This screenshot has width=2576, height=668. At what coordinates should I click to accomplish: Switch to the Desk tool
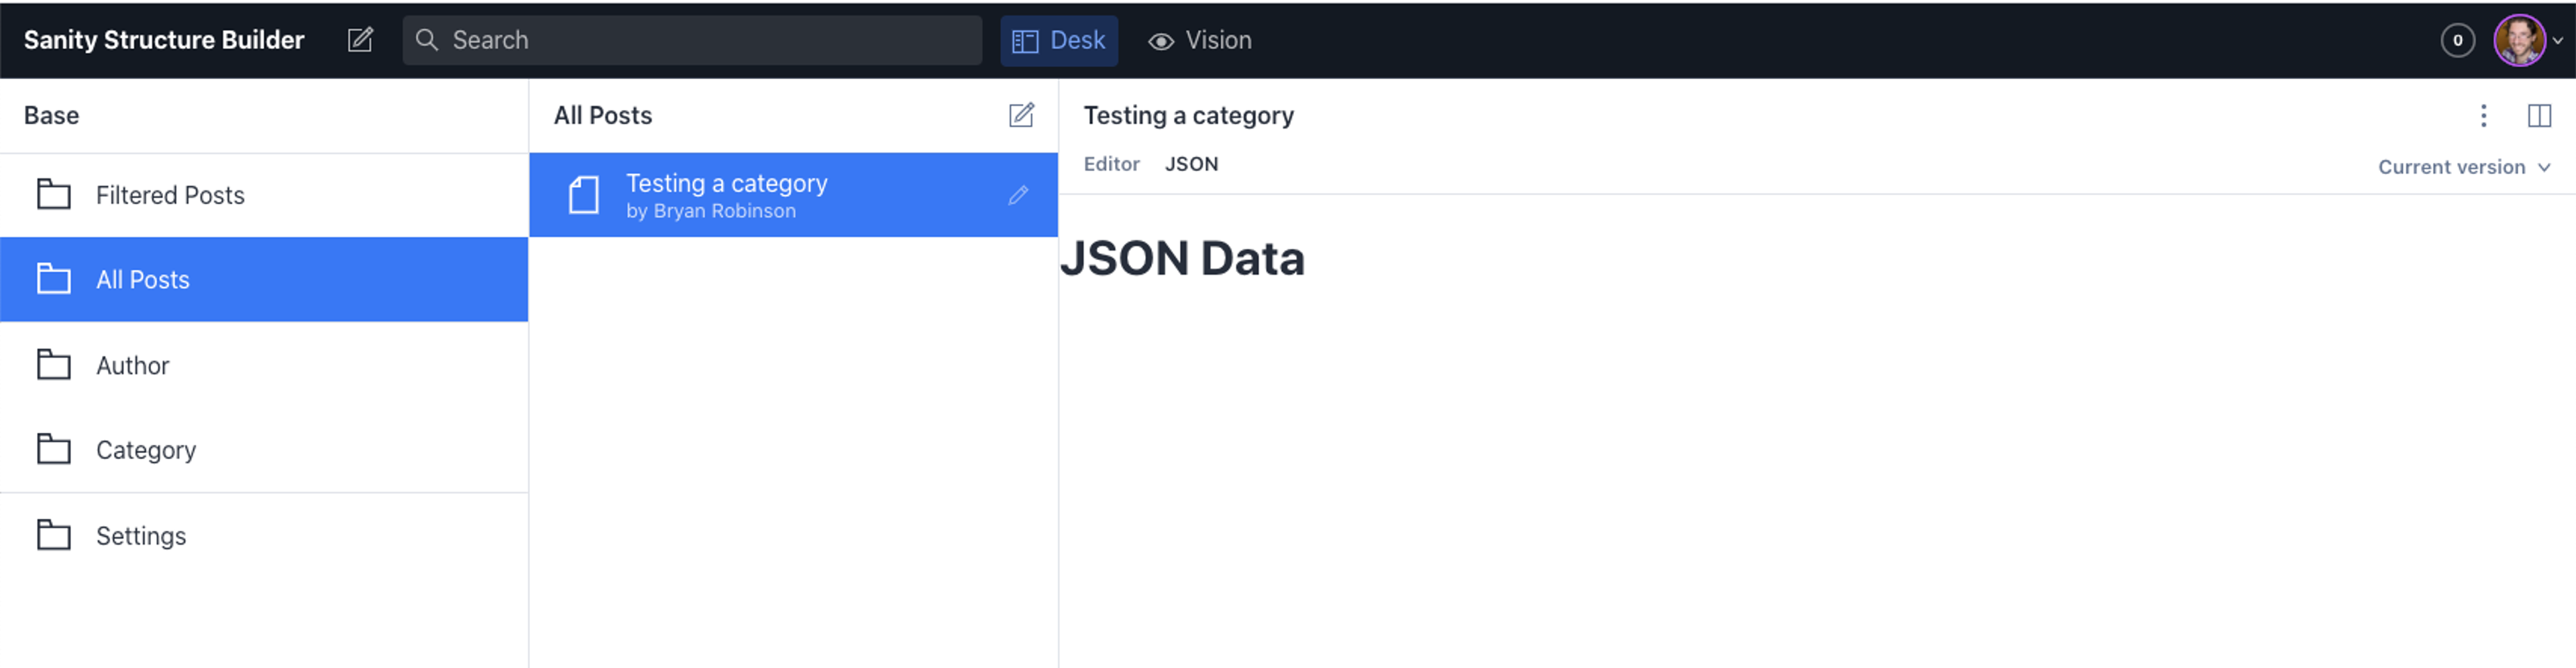[x=1059, y=40]
